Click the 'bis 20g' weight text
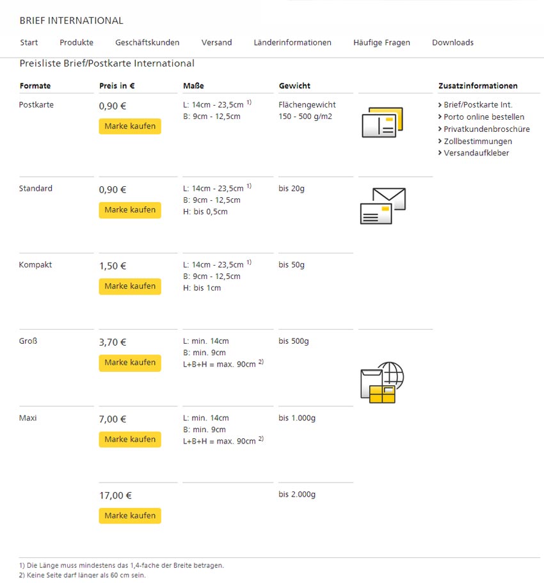 click(292, 189)
